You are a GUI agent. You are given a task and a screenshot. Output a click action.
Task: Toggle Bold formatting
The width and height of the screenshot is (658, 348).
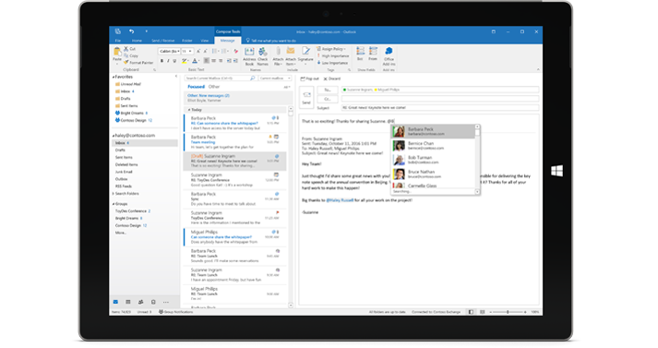click(x=162, y=61)
